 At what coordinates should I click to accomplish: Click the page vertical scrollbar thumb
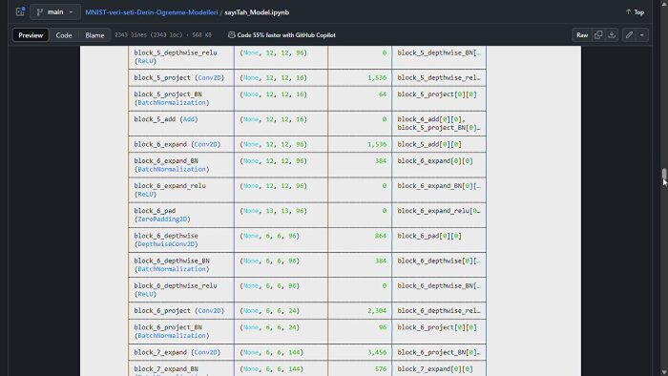(x=664, y=174)
